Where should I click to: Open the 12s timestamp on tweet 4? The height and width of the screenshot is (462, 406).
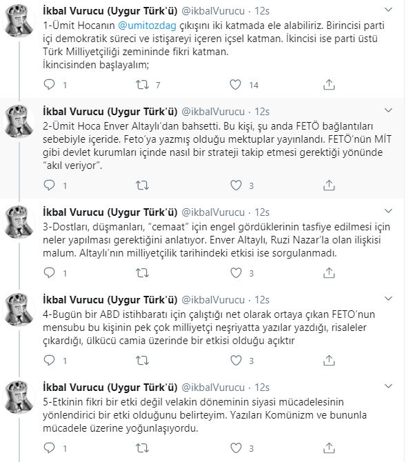(x=262, y=300)
